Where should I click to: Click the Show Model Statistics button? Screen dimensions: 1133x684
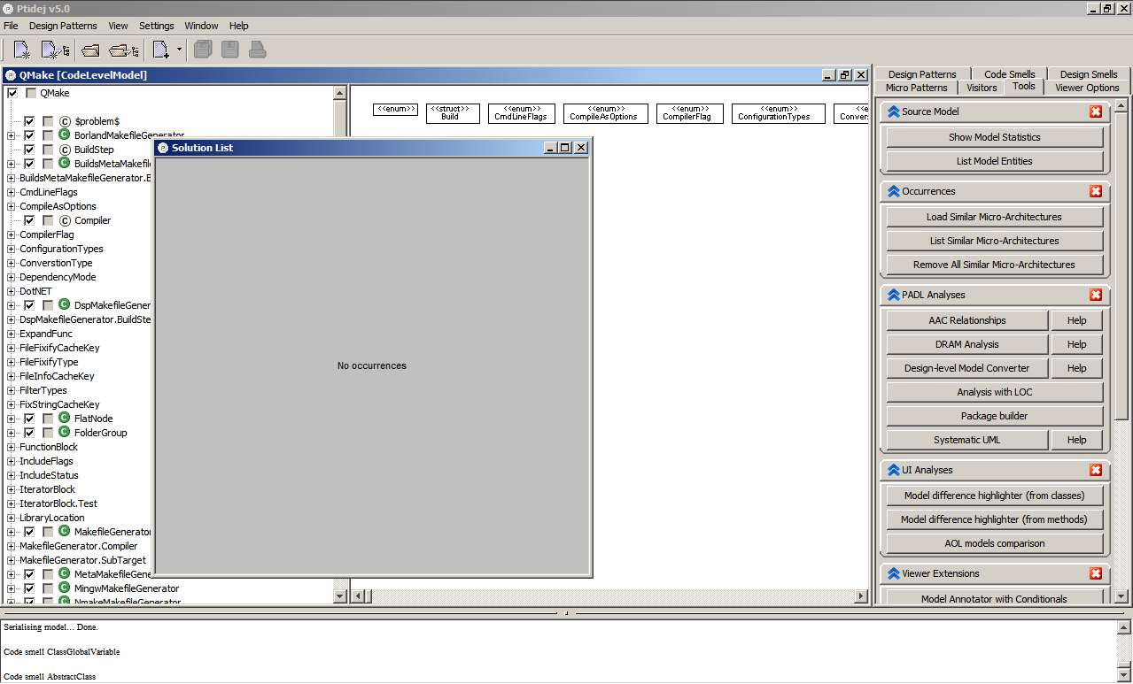pos(994,135)
